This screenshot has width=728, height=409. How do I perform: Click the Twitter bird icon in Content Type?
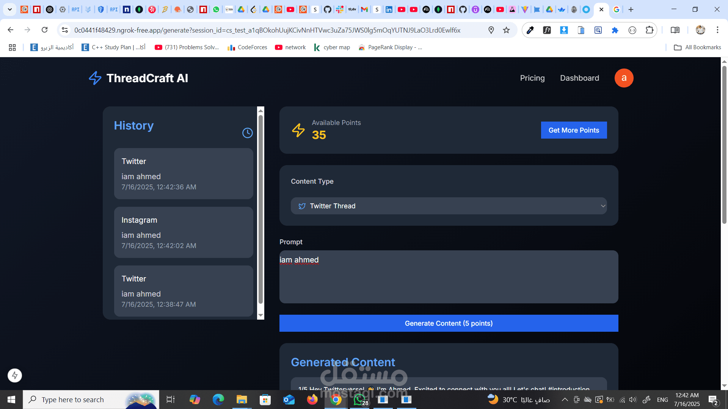tap(302, 206)
